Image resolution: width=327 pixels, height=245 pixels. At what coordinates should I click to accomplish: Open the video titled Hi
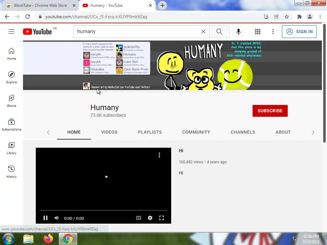181,151
